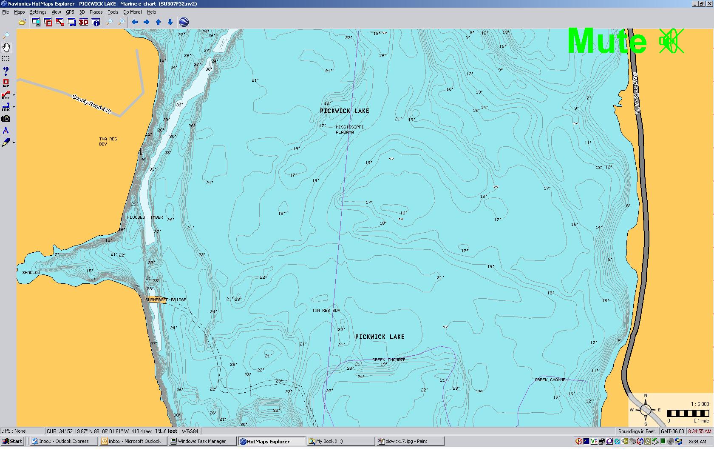Toggle the rectangular area selection tool
This screenshot has width=714, height=471.
click(6, 57)
